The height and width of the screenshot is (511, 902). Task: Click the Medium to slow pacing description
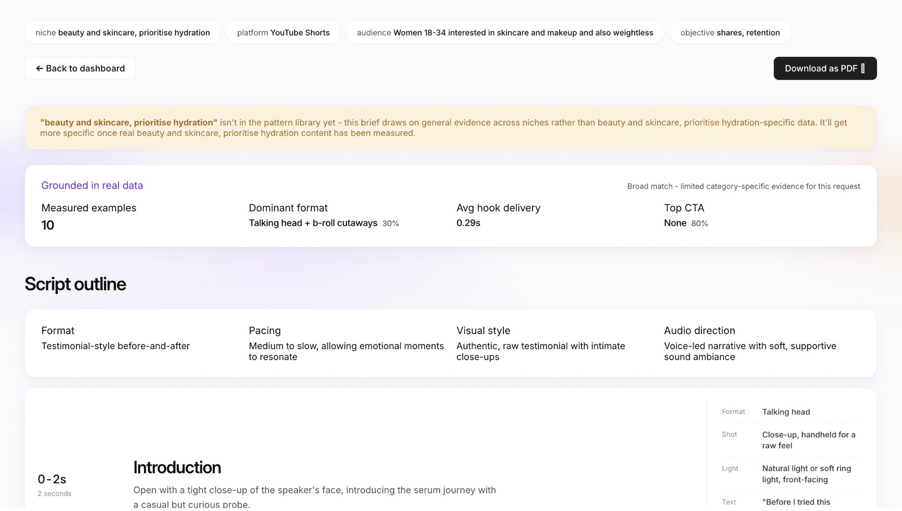346,351
